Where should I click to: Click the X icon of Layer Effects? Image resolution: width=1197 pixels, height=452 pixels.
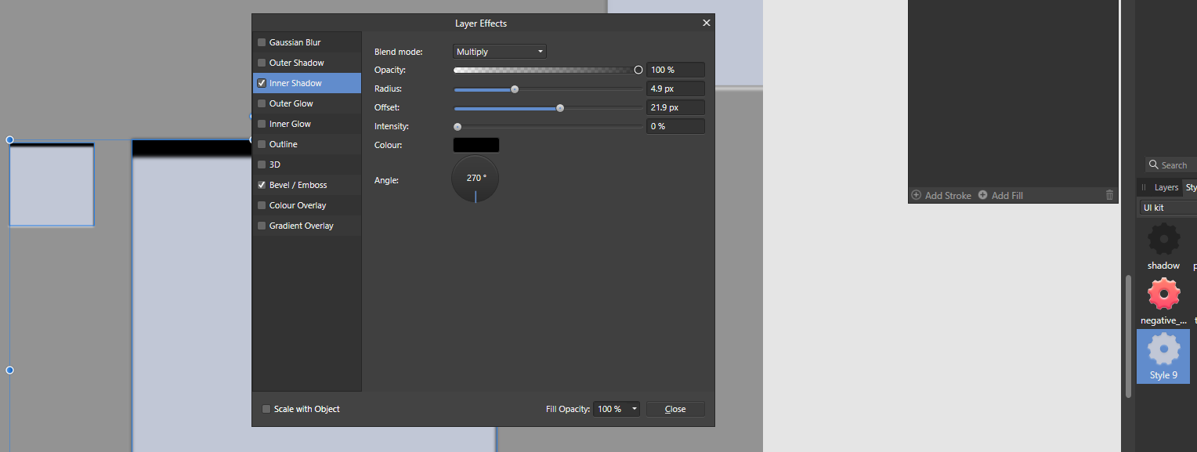[x=707, y=24]
